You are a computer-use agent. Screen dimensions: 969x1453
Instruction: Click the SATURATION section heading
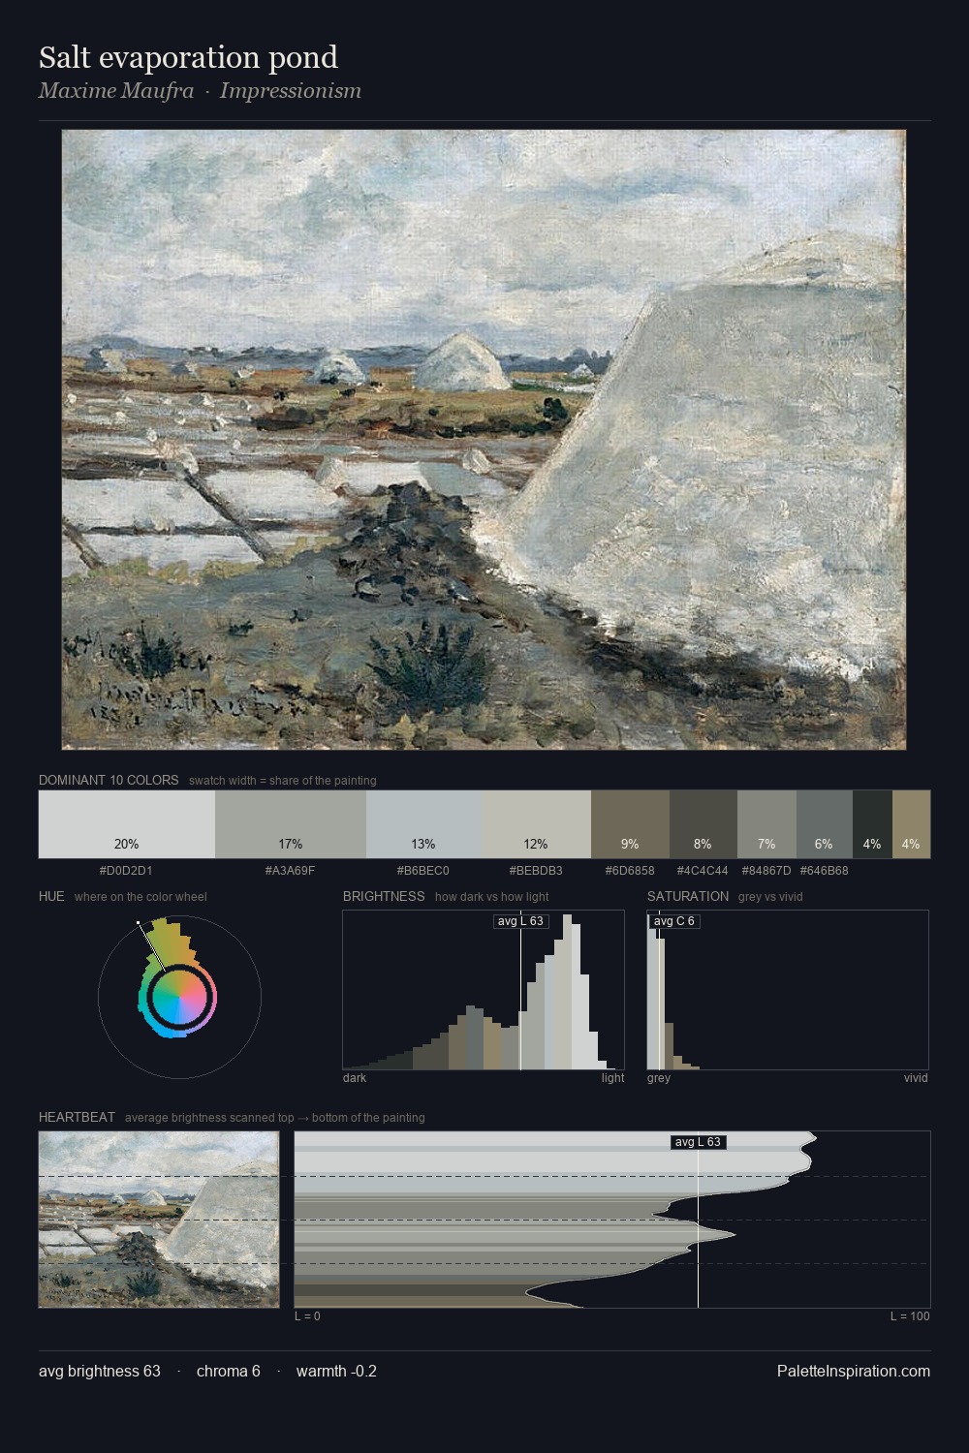688,896
